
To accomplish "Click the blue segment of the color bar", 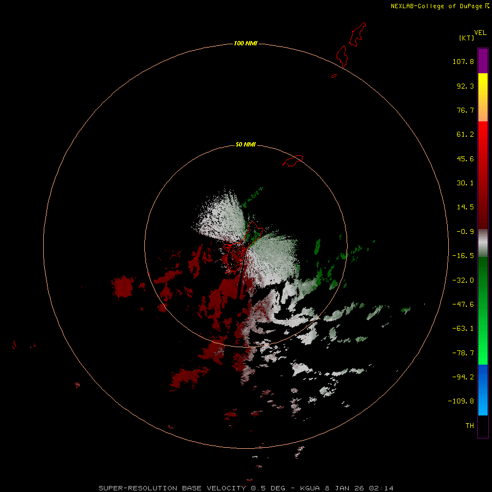I will point(483,390).
